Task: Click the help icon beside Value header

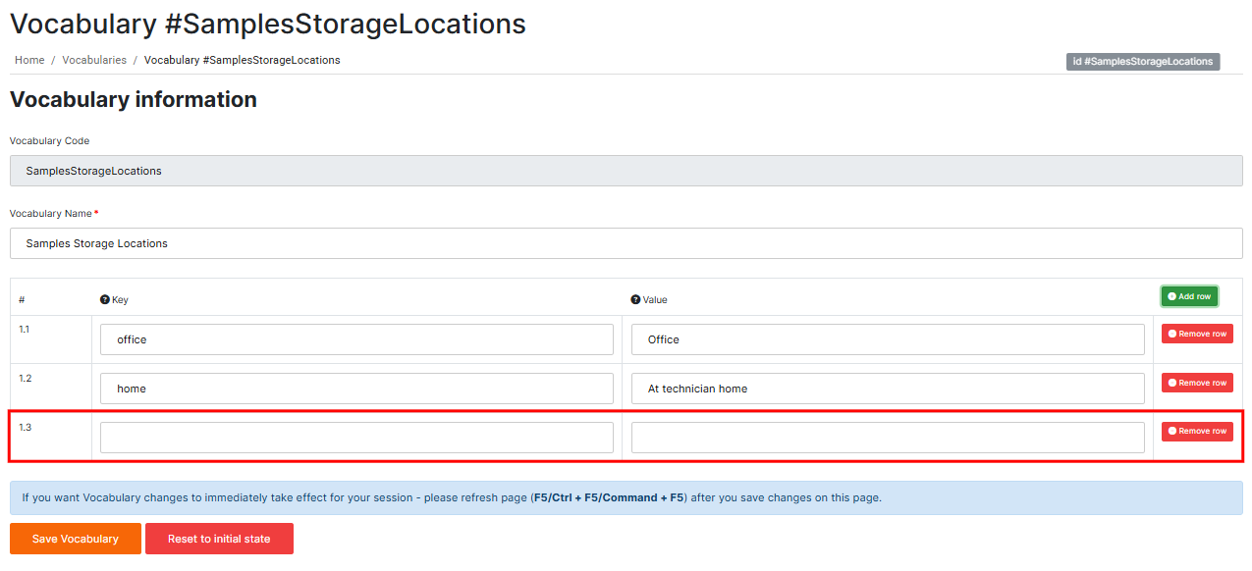Action: tap(636, 299)
